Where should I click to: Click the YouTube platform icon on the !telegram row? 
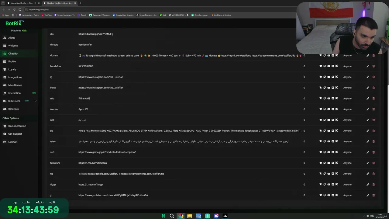(329, 163)
